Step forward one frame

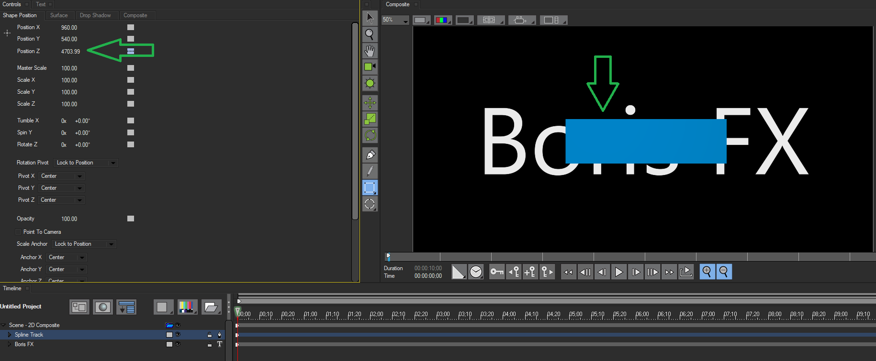pos(636,272)
